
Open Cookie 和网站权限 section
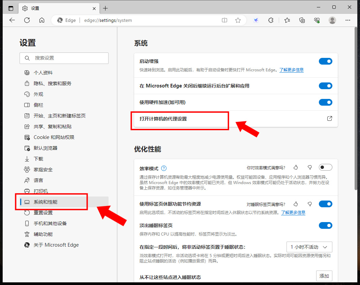pyautogui.click(x=64, y=137)
